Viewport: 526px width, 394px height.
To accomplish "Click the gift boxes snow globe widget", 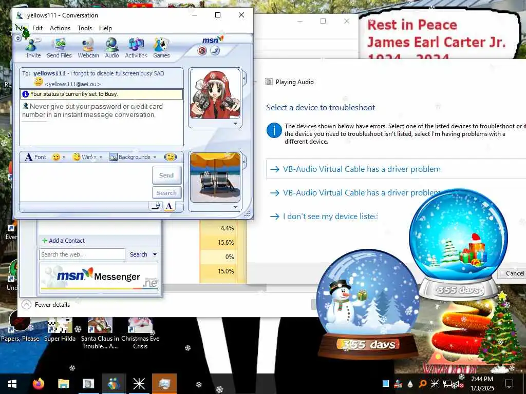I will coord(459,244).
